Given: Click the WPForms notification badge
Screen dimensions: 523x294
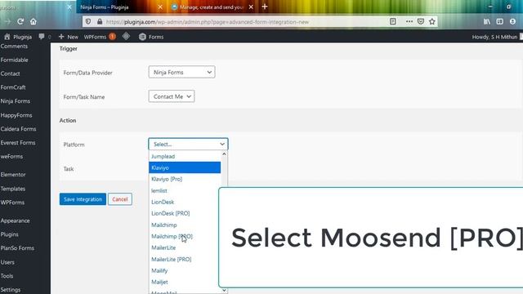Looking at the screenshot, I should pos(113,37).
